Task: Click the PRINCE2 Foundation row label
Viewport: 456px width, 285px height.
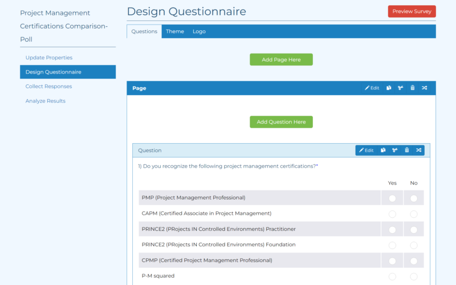Action: (219, 245)
